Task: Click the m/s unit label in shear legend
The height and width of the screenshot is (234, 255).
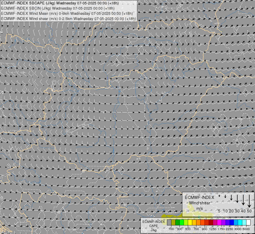Action: tap(200, 208)
